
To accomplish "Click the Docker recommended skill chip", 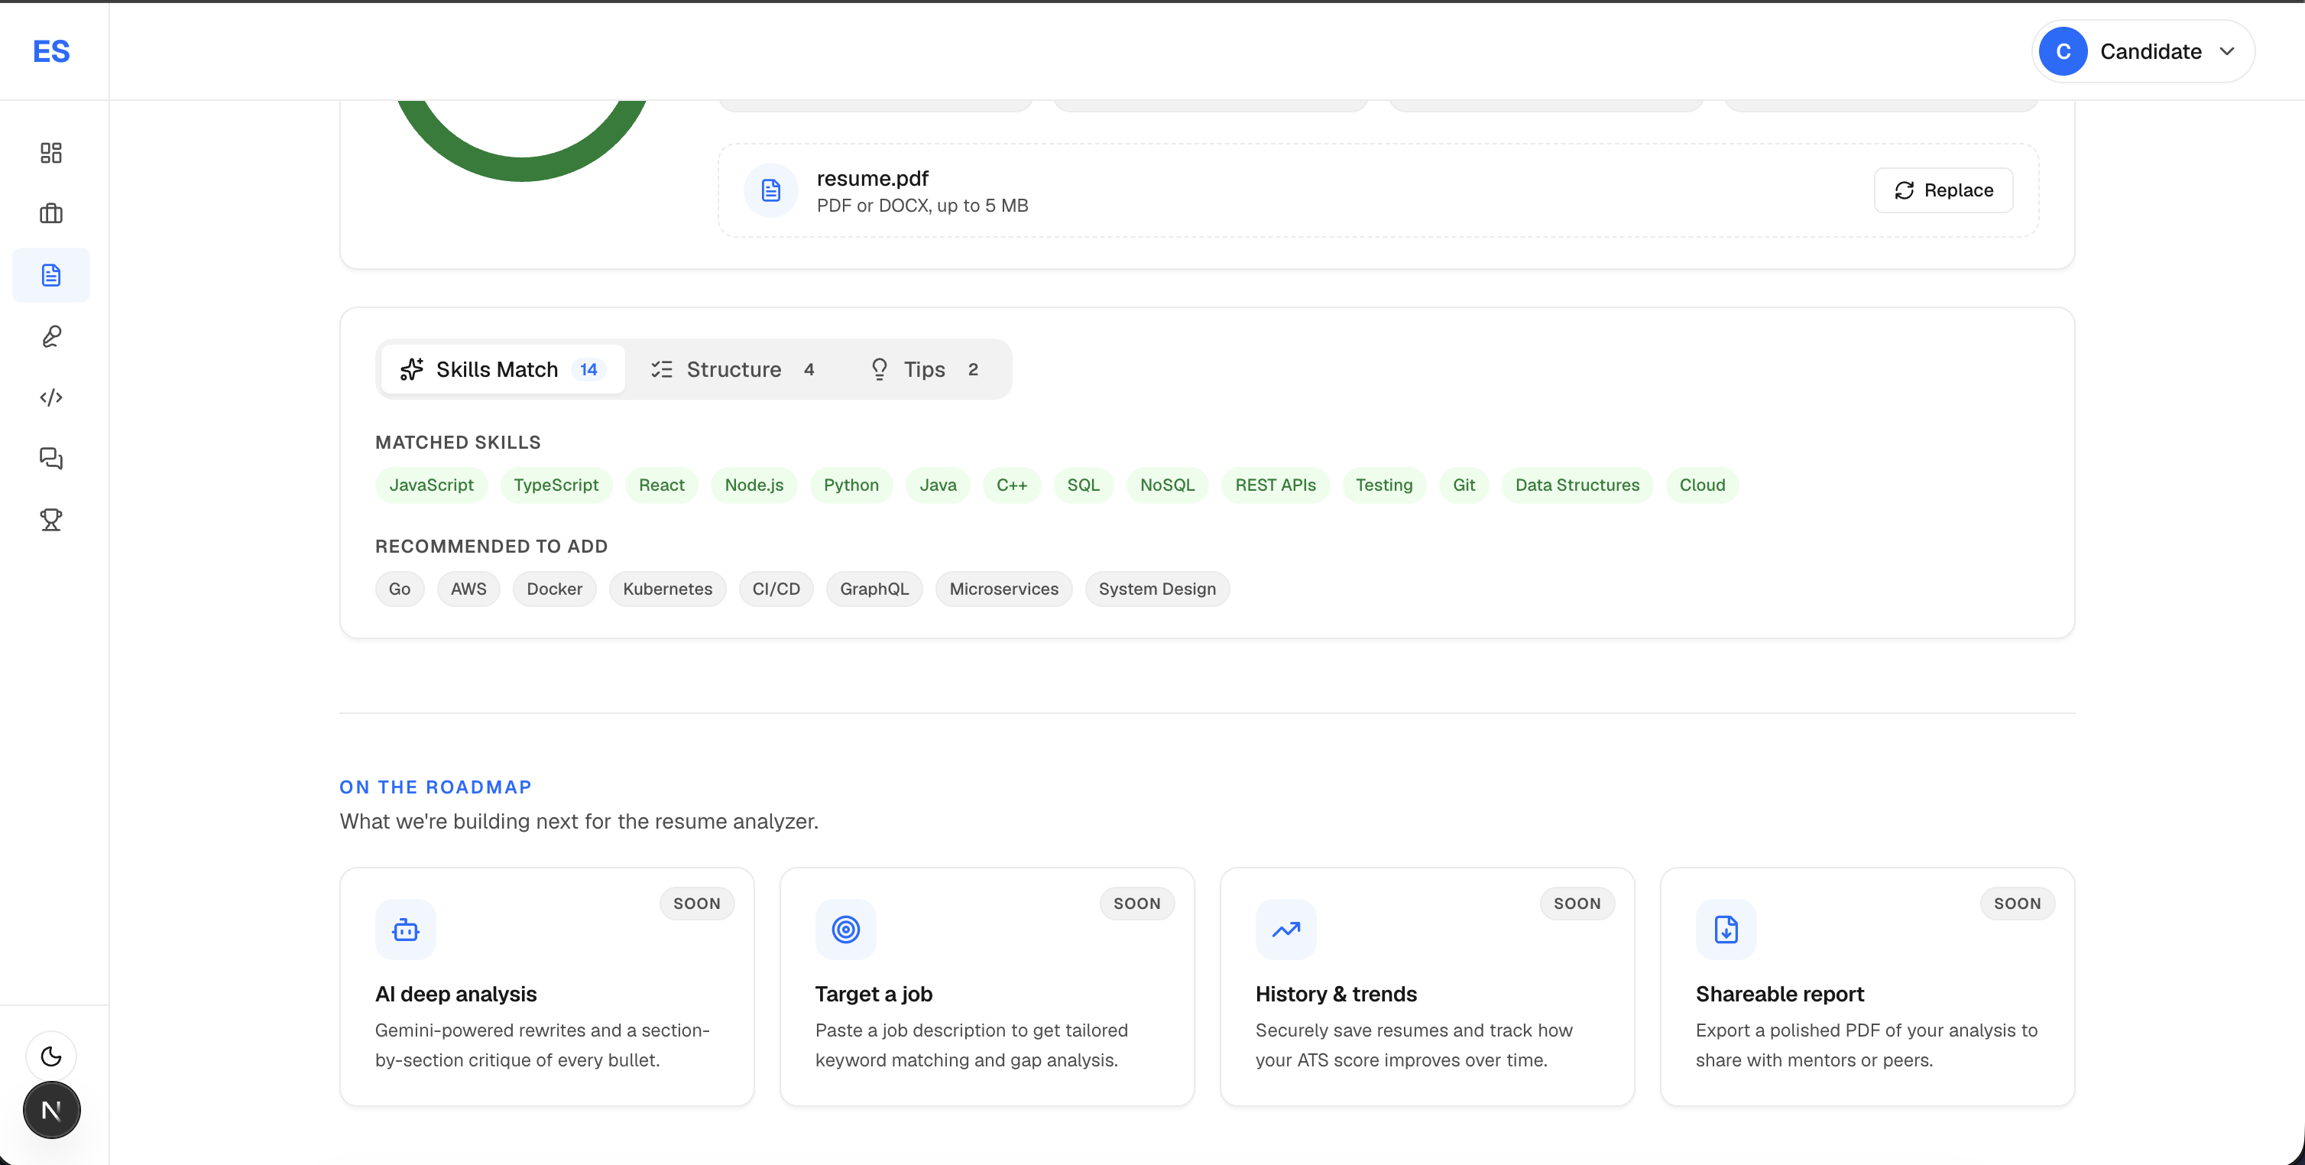I will point(554,589).
